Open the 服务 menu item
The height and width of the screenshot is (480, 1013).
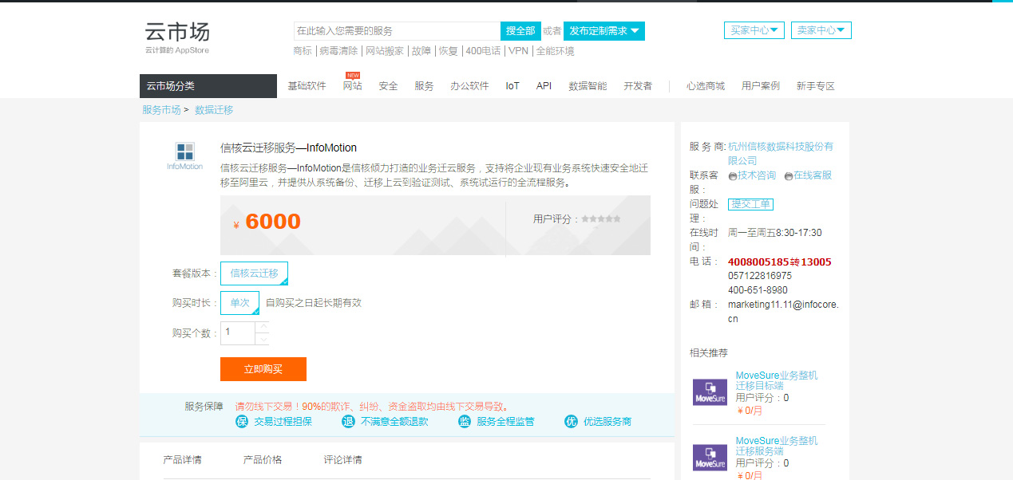coord(424,86)
